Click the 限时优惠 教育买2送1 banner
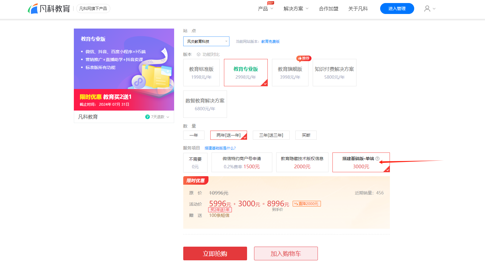The image size is (485, 267). coord(124,100)
